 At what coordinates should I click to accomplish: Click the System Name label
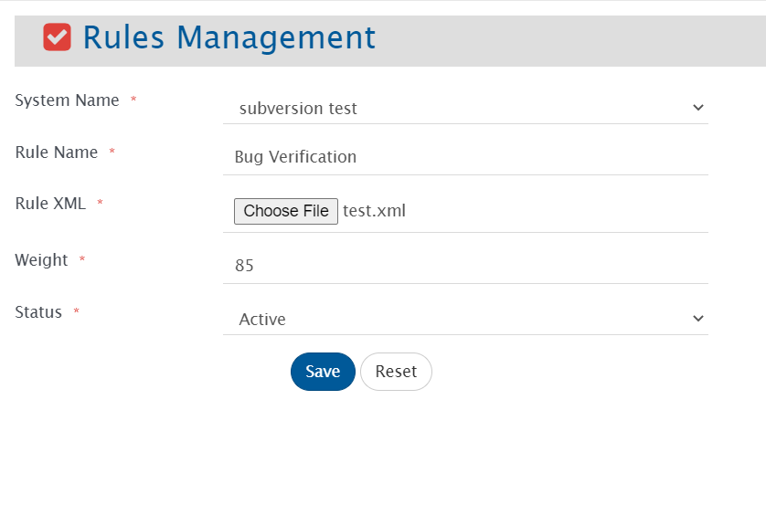point(67,100)
